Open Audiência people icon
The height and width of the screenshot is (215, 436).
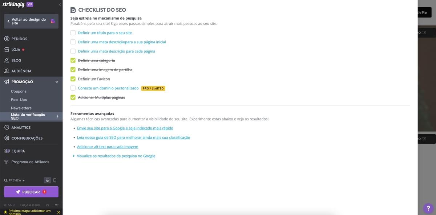[x=7, y=71]
